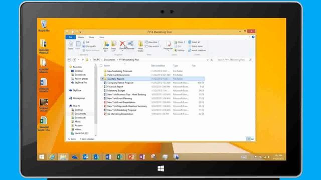The image size is (321, 180).
Task: Open the Quick Access Toolbar customize arrow
Action: [80, 32]
